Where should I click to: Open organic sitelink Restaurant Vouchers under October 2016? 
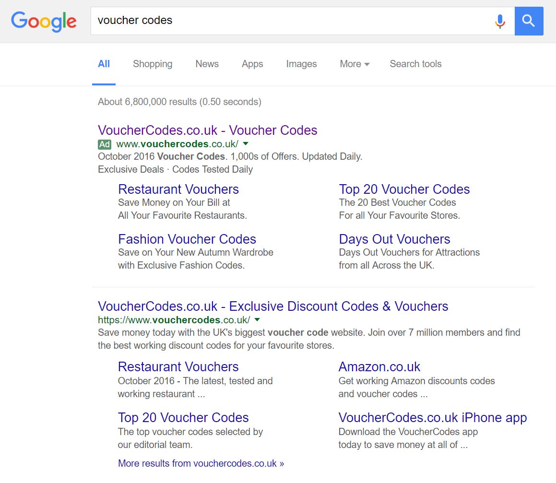178,366
